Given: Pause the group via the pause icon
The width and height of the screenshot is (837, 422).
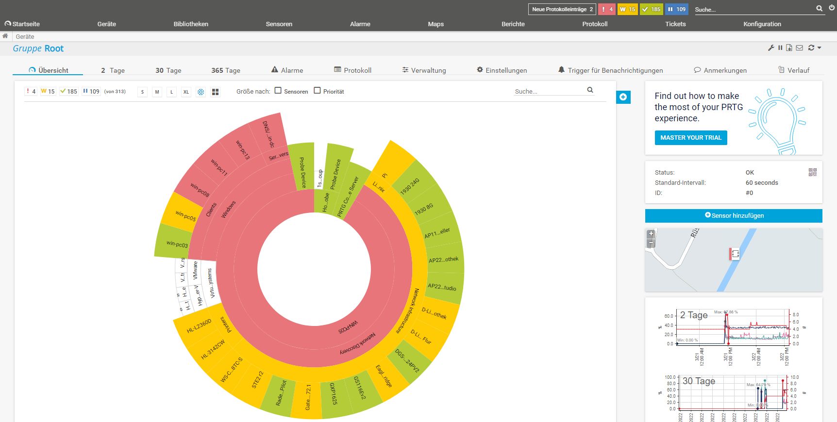Looking at the screenshot, I should [x=780, y=48].
